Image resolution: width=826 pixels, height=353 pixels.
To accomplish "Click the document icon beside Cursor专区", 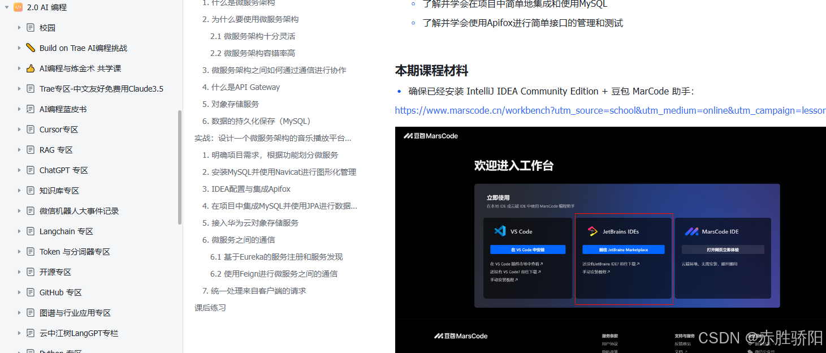I will point(31,130).
